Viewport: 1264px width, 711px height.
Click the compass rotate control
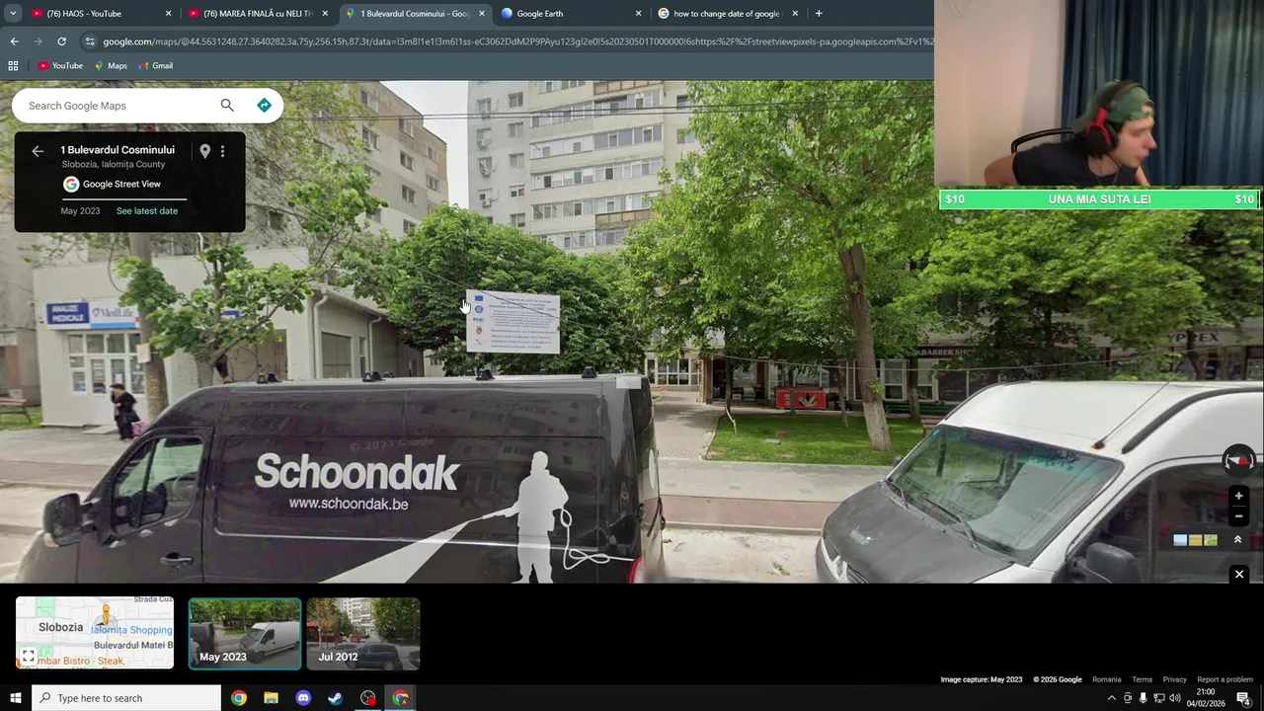point(1239,460)
